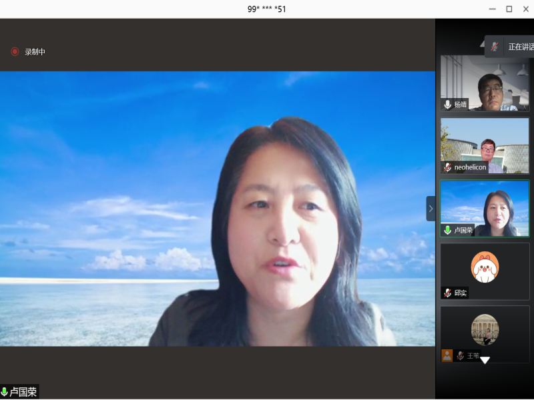
Task: Click 邱实's muted microphone icon
Action: (447, 293)
